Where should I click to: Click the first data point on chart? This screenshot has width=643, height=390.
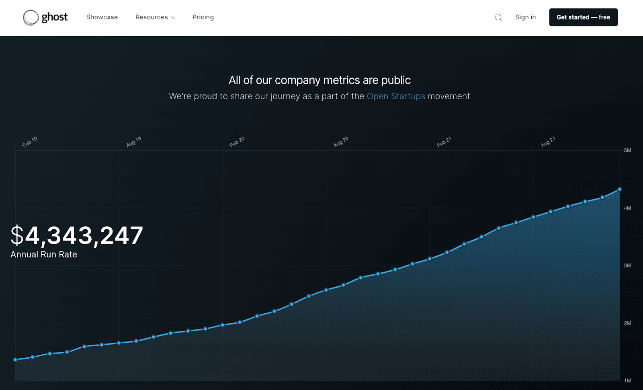pos(15,359)
